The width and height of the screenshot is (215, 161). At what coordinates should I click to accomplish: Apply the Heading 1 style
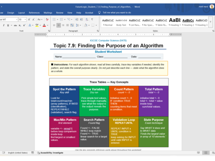[x=175, y=22]
